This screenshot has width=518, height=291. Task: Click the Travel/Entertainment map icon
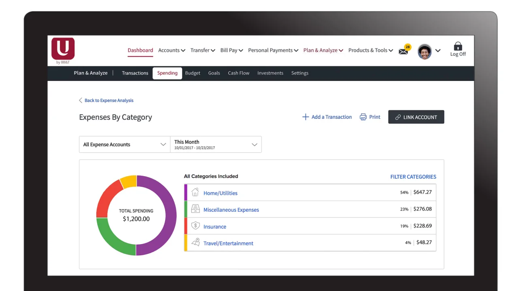195,242
